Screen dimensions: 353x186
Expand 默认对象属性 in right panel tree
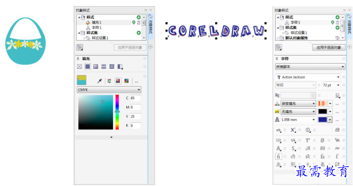[x=278, y=38]
